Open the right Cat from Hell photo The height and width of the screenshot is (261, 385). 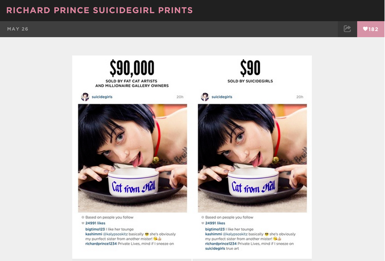tap(253, 158)
